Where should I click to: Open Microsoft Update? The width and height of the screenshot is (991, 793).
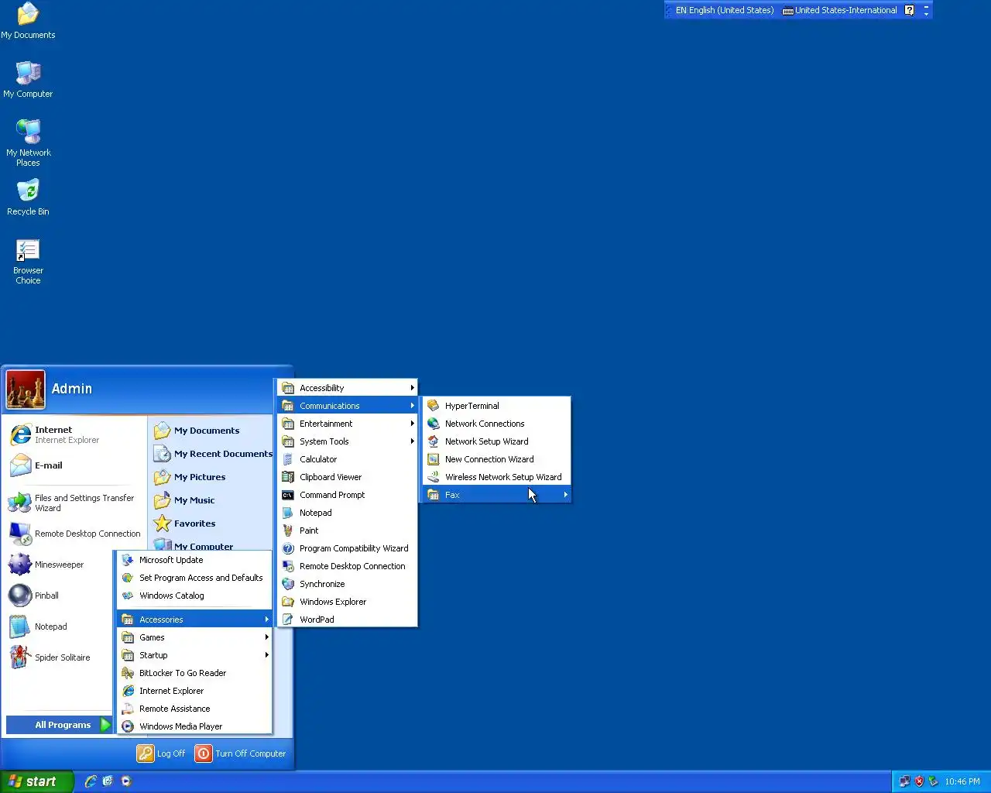coord(194,560)
